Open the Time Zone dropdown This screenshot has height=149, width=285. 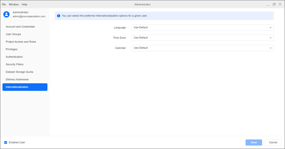[202, 38]
